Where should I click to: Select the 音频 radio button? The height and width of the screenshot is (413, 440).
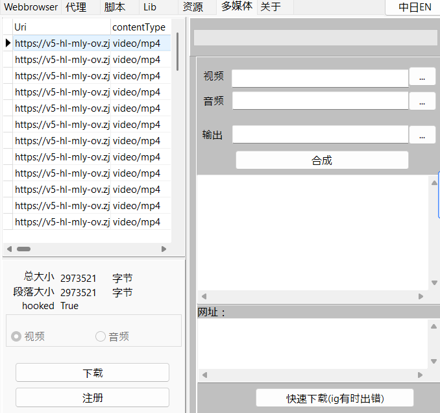tap(101, 336)
